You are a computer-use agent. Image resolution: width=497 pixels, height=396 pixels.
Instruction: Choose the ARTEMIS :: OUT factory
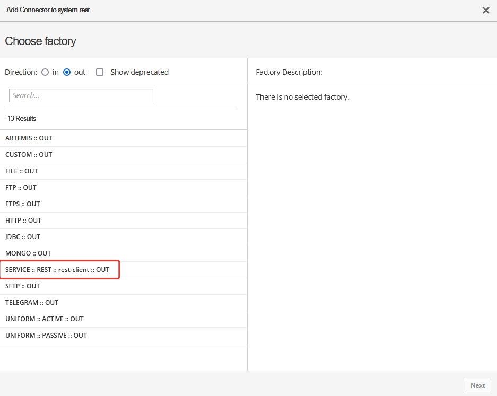pos(29,138)
